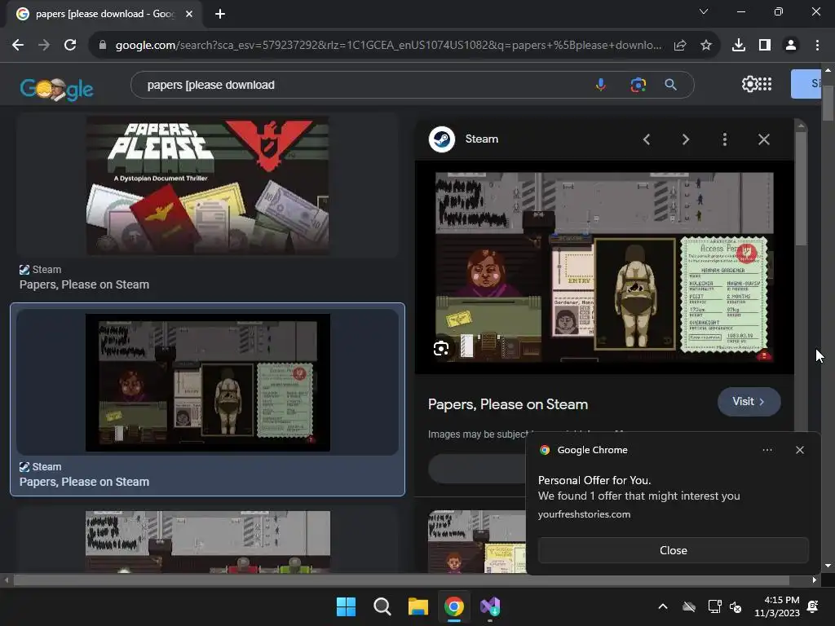Open first result's 'Papers, Please on Steam' caption

pyautogui.click(x=84, y=284)
